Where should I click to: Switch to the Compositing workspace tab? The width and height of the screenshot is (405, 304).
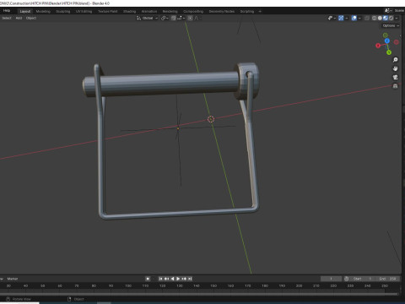(x=193, y=11)
